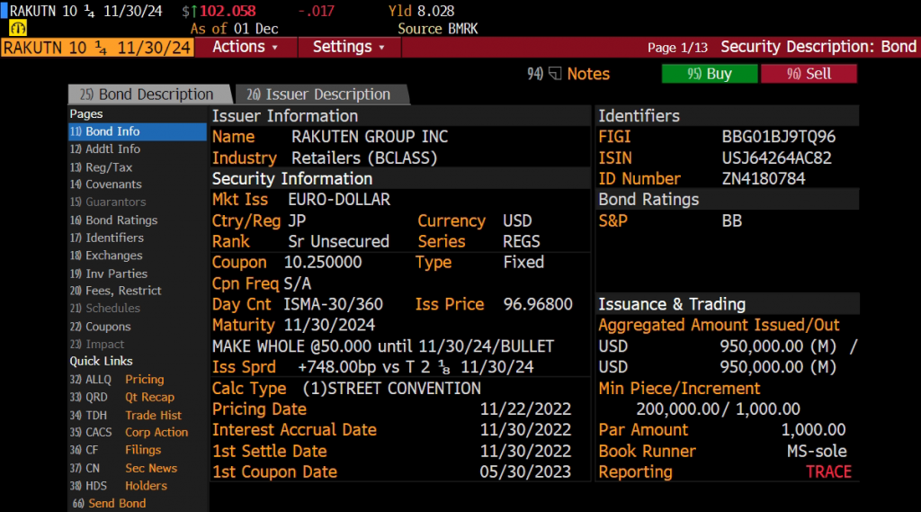The width and height of the screenshot is (921, 512).
Task: Open CN Sec News quick link
Action: click(123, 469)
